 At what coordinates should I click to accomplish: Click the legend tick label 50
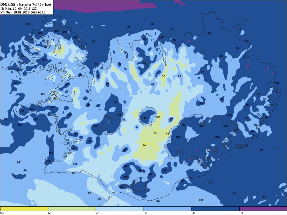point(2,213)
